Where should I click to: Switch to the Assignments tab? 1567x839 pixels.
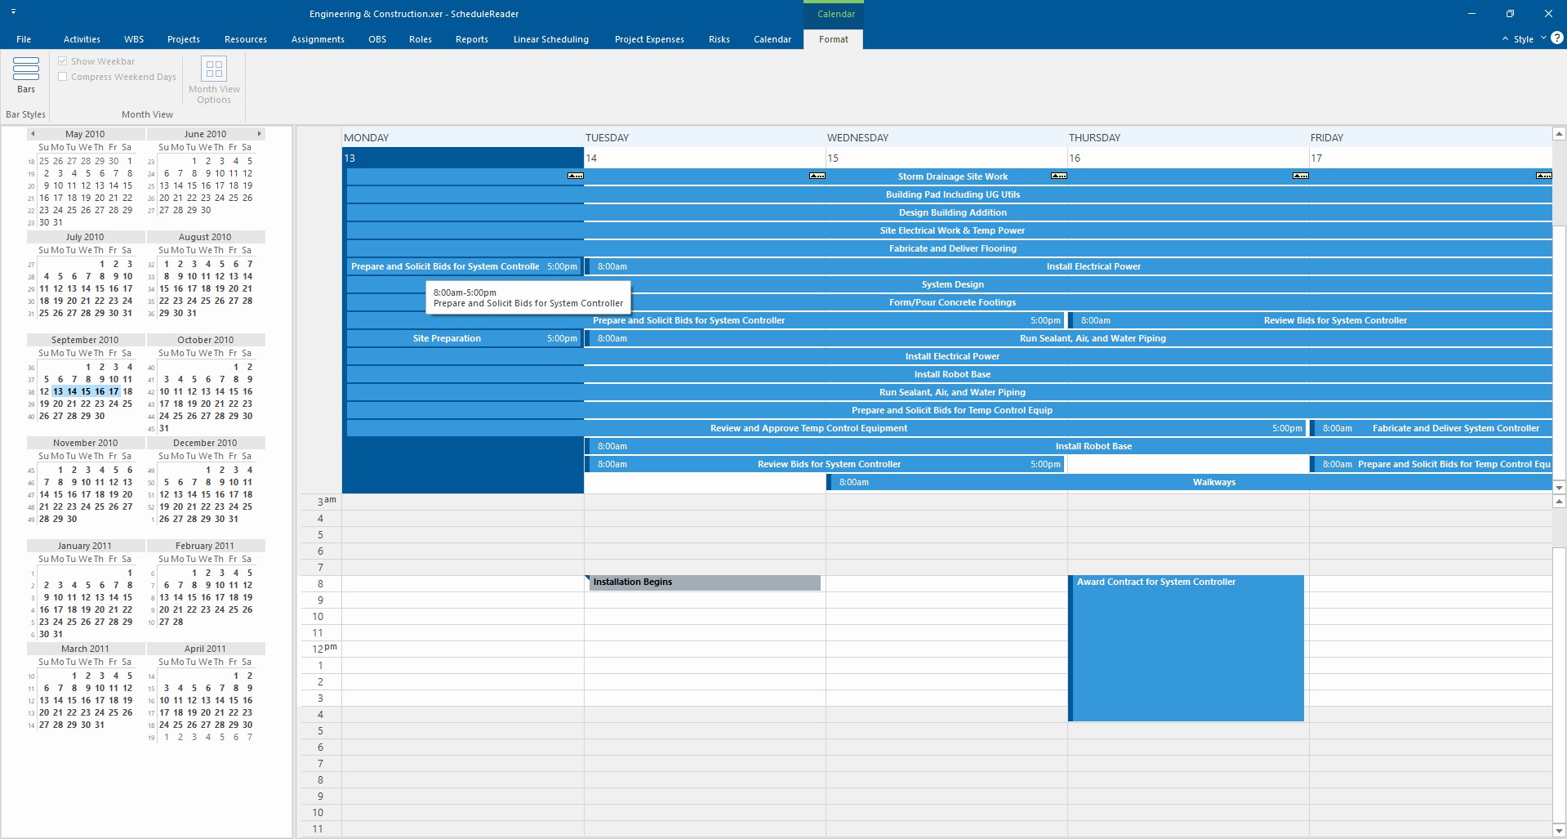click(318, 39)
